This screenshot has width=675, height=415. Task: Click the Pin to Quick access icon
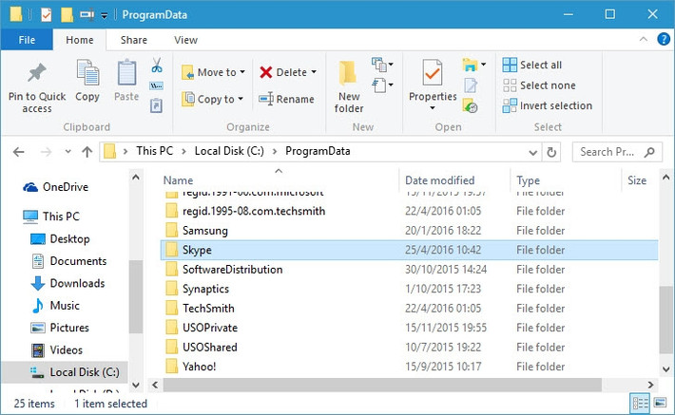point(37,72)
